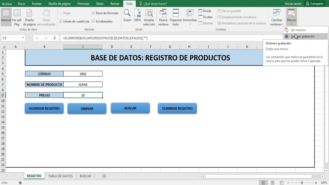329x185 pixels.
Task: Open a Nueva ventana
Action: click(163, 17)
